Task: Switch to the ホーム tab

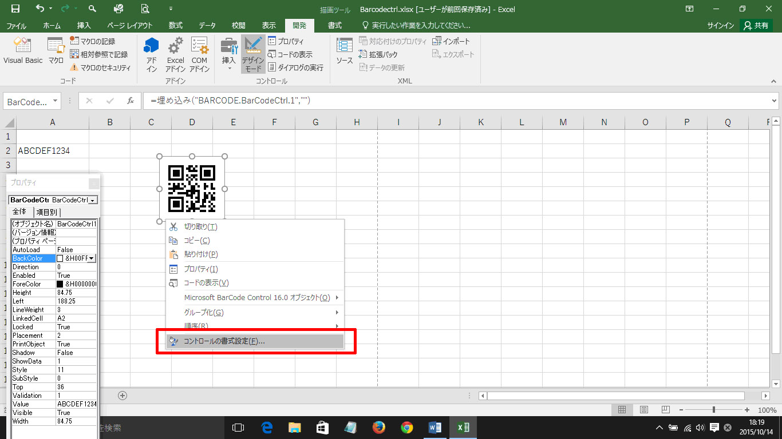Action: (x=52, y=26)
